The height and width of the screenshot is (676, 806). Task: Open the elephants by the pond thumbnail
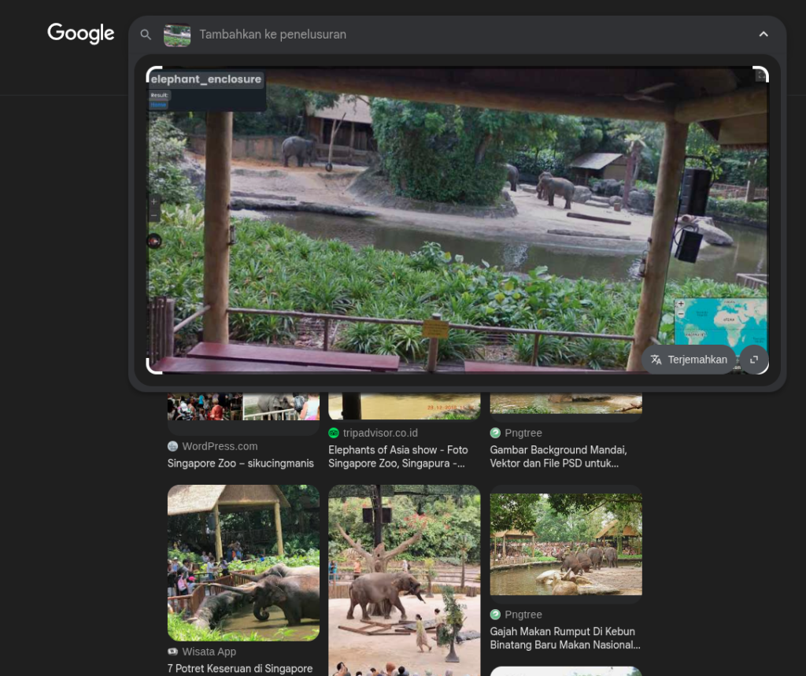point(566,544)
